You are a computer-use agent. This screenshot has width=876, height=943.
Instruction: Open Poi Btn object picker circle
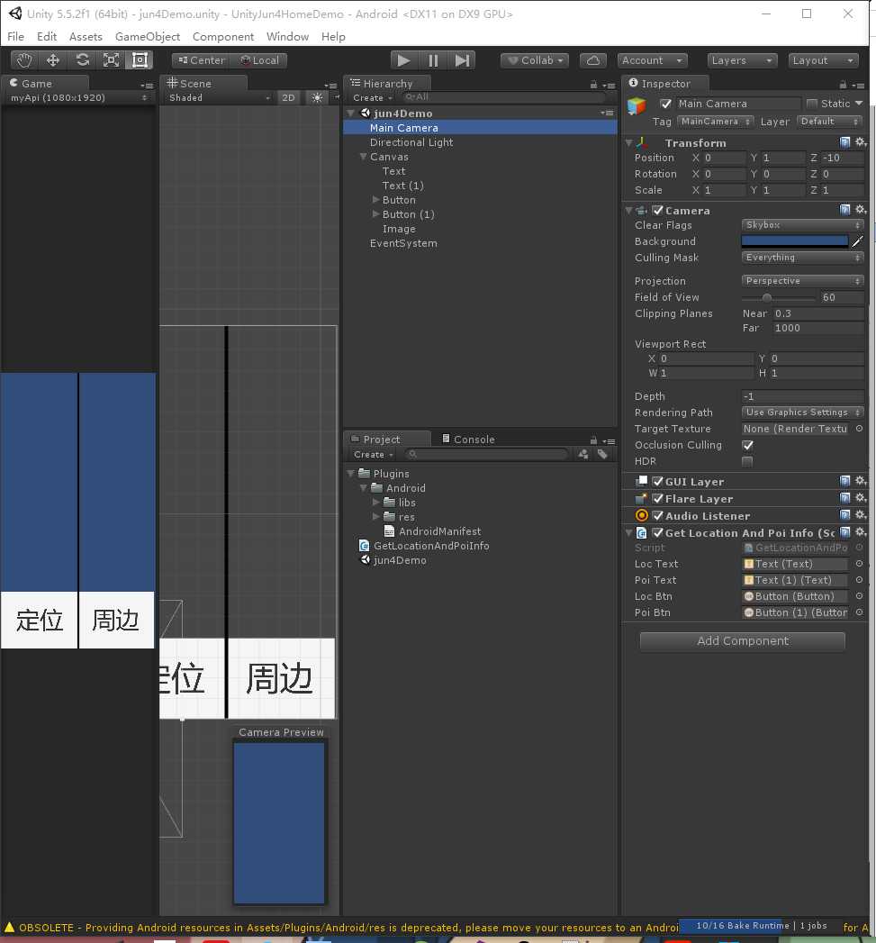[x=859, y=612]
